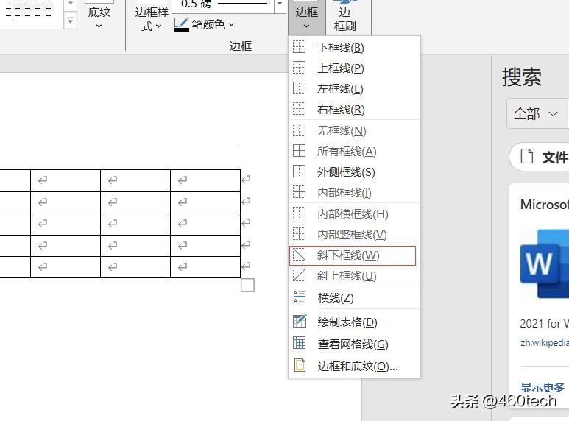Activate the border painter 边框刷
The image size is (569, 421).
tap(344, 18)
